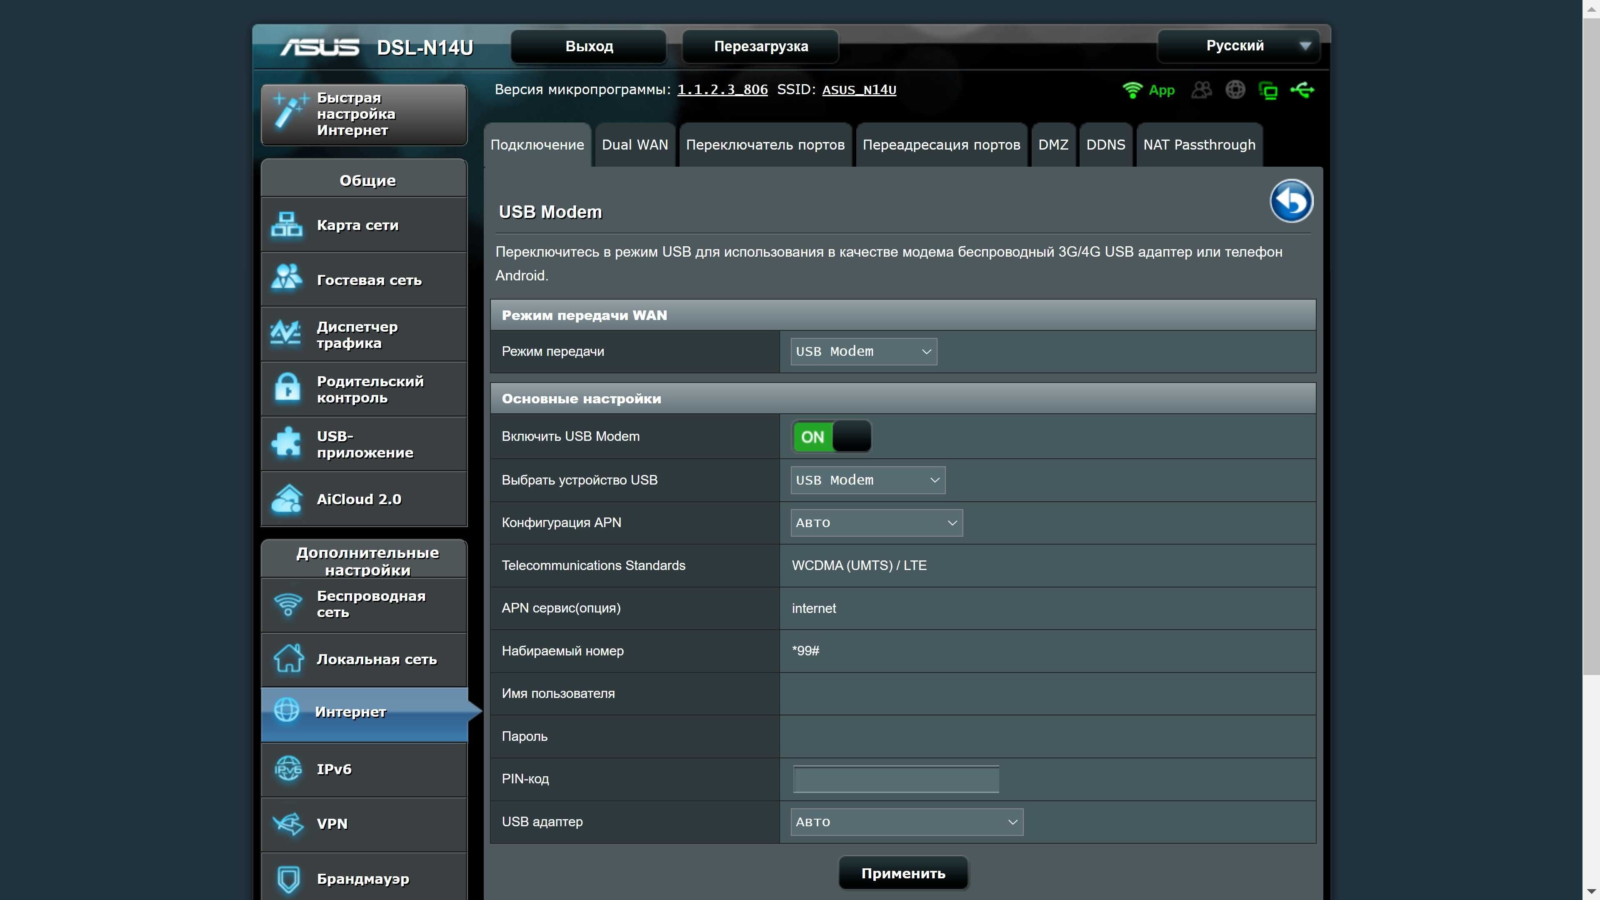Open the Гостевая сеть menu item
This screenshot has width=1600, height=900.
(x=364, y=280)
